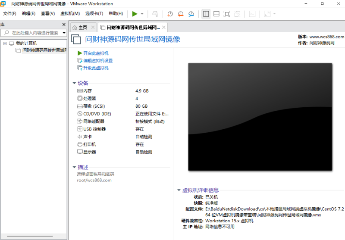This screenshot has height=240, width=345.
Task: Close the 问财神源码网传世局域网 VM tab
Action: tap(164, 27)
